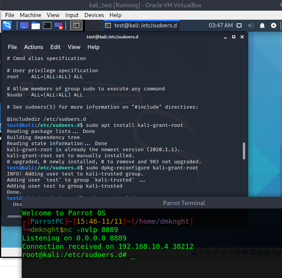
Task: Click the display indicator in the VirtualBox status bar
Action: click(238, 252)
